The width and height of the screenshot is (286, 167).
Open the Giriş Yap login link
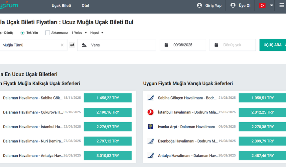tap(213, 6)
